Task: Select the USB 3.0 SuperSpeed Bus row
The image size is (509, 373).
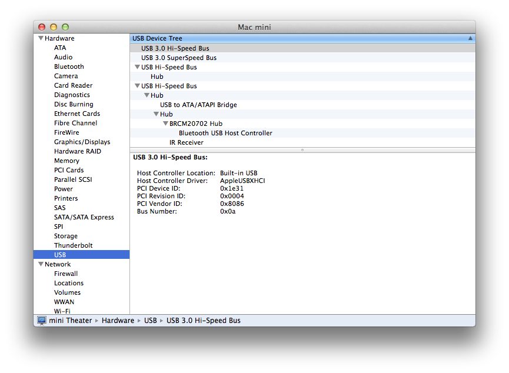Action: (302, 58)
